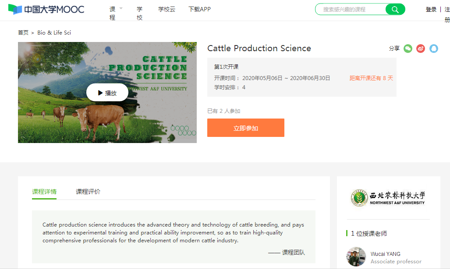Go to 首页 in the breadcrumb
450x269 pixels.
[x=23, y=33]
